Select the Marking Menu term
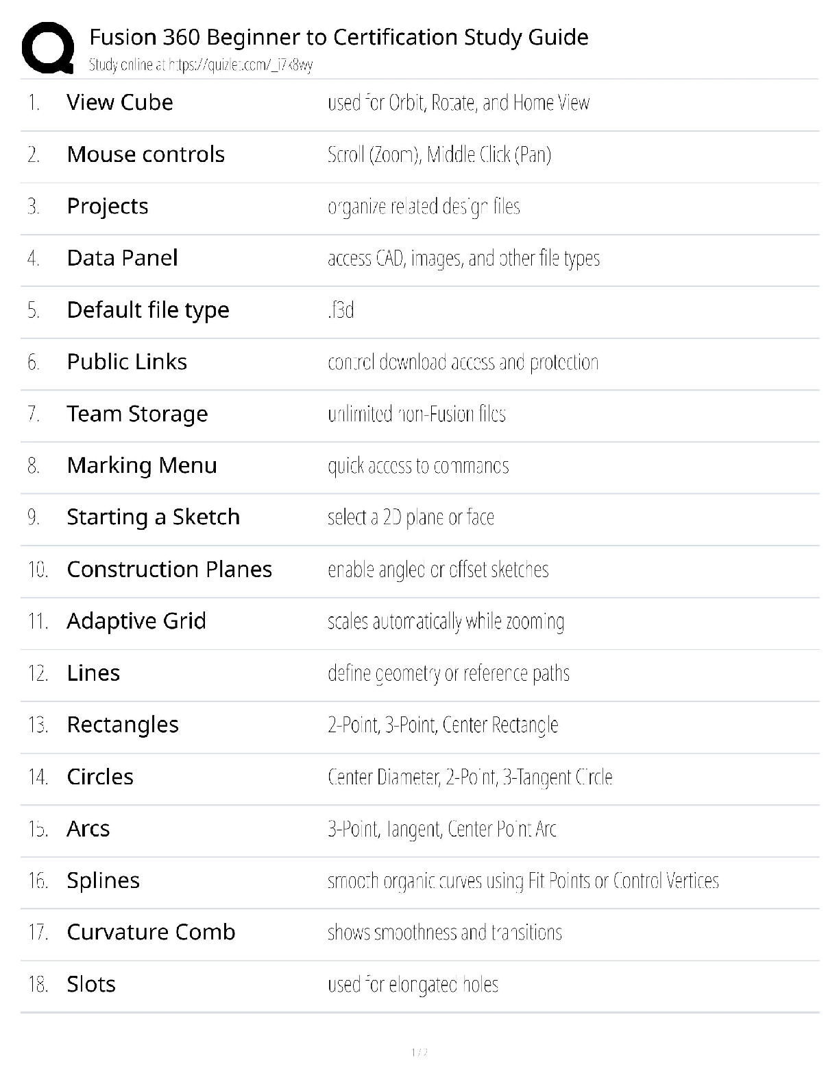839x1087 pixels. (142, 465)
